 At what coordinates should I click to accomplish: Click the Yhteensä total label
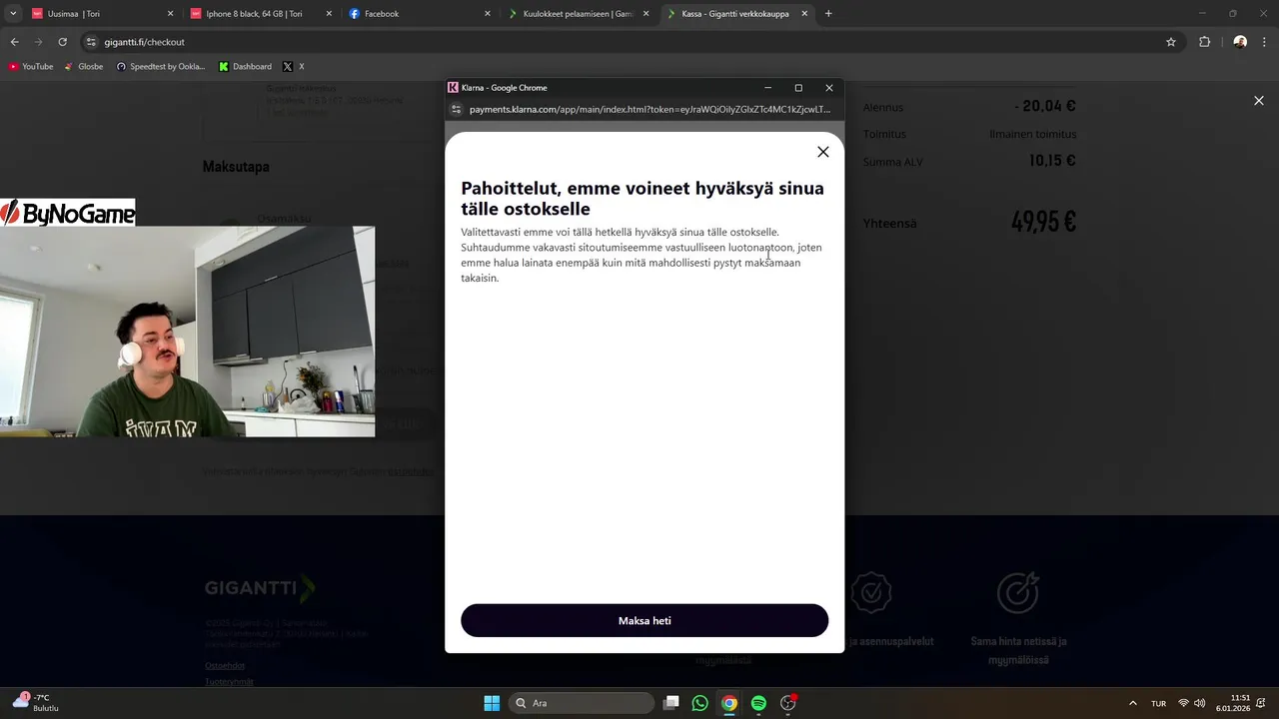click(x=889, y=224)
